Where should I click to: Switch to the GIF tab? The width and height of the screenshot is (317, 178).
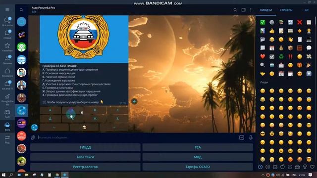307,10
